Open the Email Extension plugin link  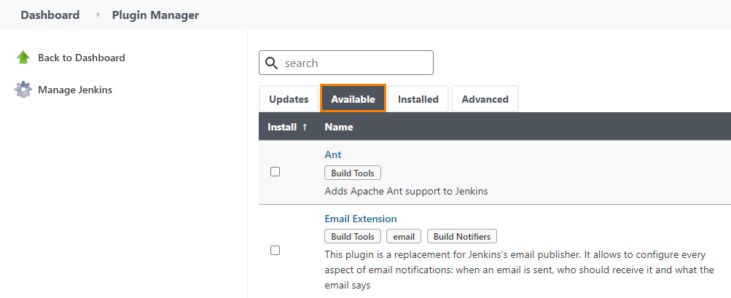[x=361, y=219]
